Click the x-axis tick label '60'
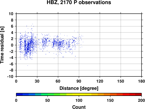Screen dimensions: 145x109 (58, 81)
